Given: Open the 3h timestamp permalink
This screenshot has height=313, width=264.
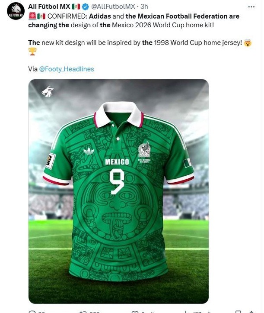Looking at the screenshot, I should [x=144, y=6].
